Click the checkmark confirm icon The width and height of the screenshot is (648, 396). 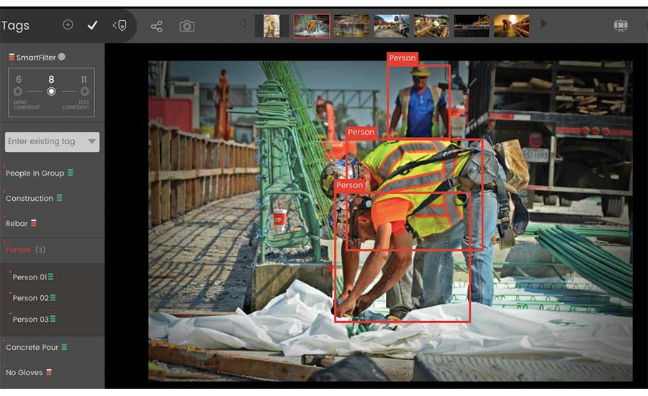click(93, 25)
